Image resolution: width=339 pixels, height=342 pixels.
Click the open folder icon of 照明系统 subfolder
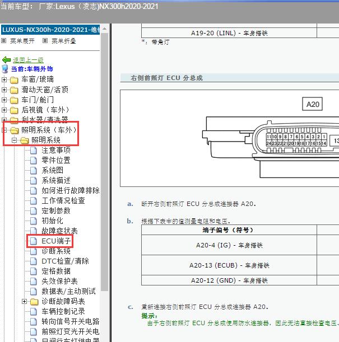click(25, 140)
